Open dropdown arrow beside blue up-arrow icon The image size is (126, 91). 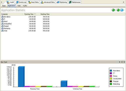[x=124, y=10]
